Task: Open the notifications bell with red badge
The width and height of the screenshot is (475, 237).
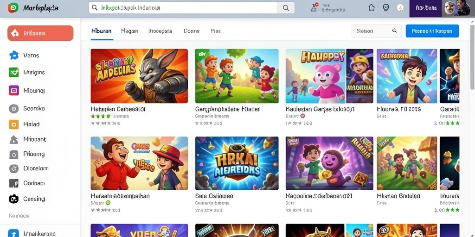Action: [x=315, y=7]
